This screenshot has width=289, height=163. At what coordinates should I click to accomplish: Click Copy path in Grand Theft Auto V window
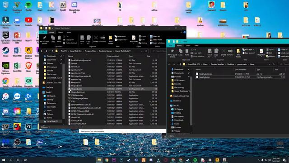pos(68,40)
